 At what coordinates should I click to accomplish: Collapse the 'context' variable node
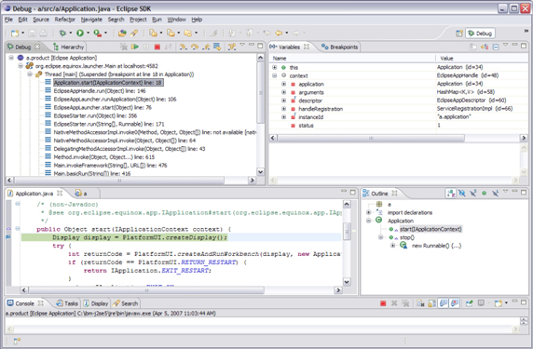[x=275, y=75]
